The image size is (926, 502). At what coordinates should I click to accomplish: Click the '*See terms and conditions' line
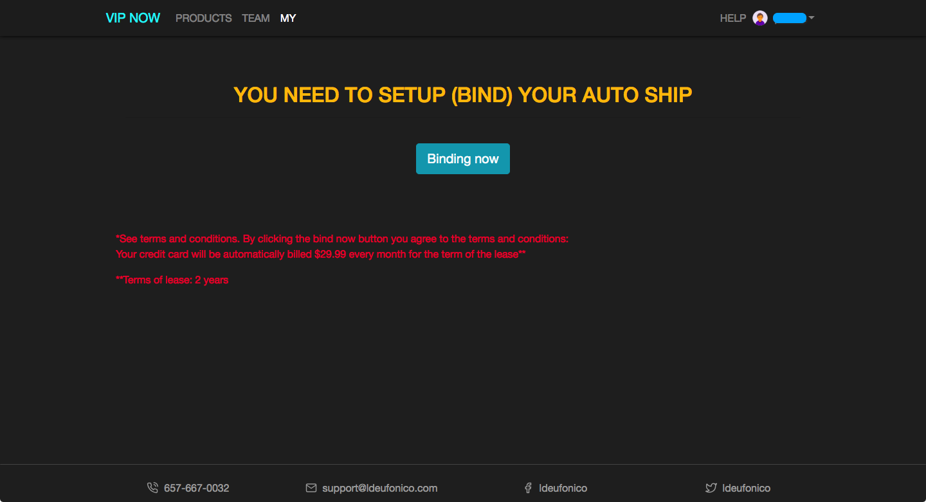point(342,238)
